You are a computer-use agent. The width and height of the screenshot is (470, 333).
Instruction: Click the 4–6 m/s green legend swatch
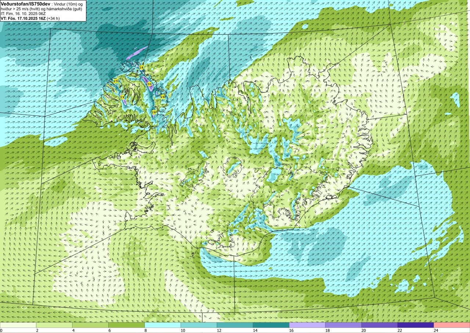coord(90,325)
